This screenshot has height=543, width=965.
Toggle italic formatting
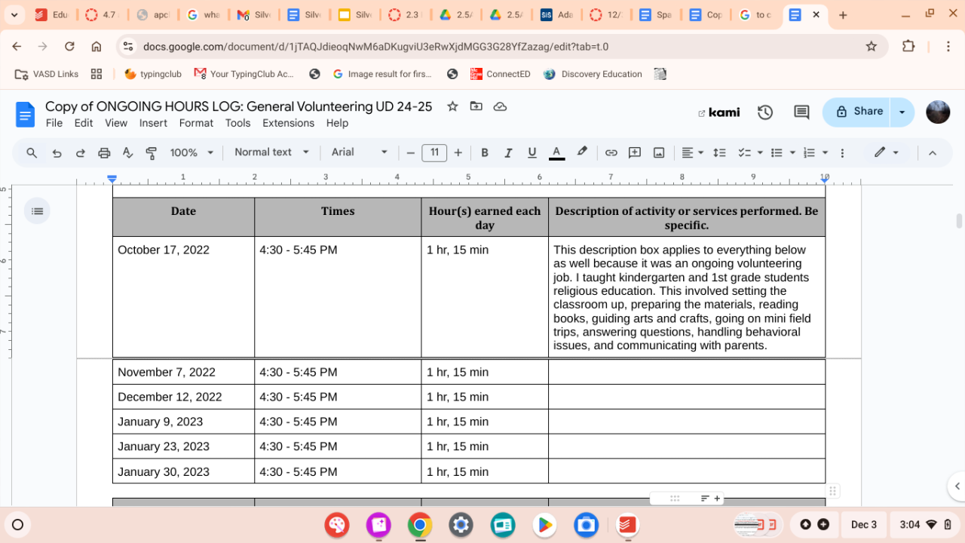point(508,152)
